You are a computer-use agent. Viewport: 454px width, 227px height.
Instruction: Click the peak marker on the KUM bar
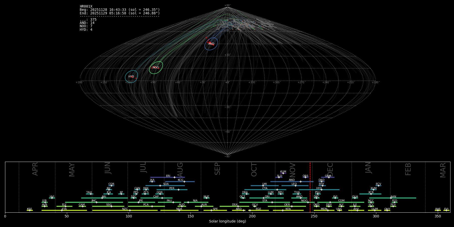[x=283, y=173]
